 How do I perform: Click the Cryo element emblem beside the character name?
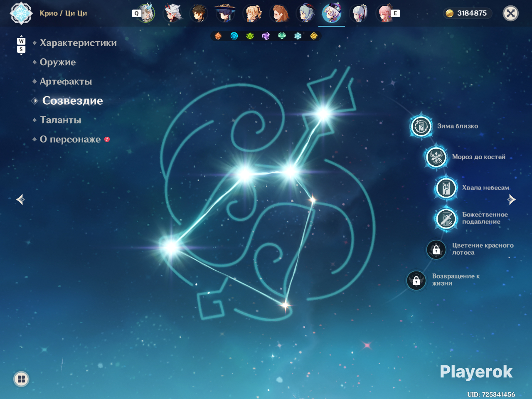21,13
